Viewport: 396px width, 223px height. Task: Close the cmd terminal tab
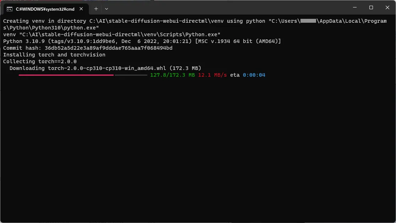[x=82, y=9]
